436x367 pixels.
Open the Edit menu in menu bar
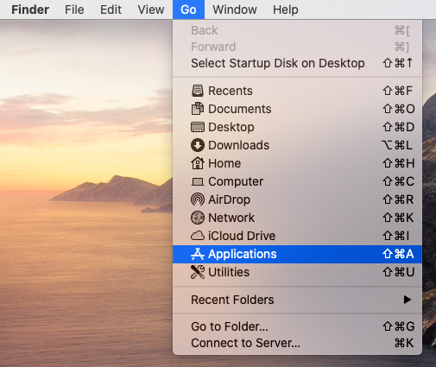[111, 9]
